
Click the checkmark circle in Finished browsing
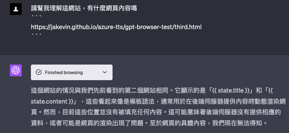[x=38, y=72]
